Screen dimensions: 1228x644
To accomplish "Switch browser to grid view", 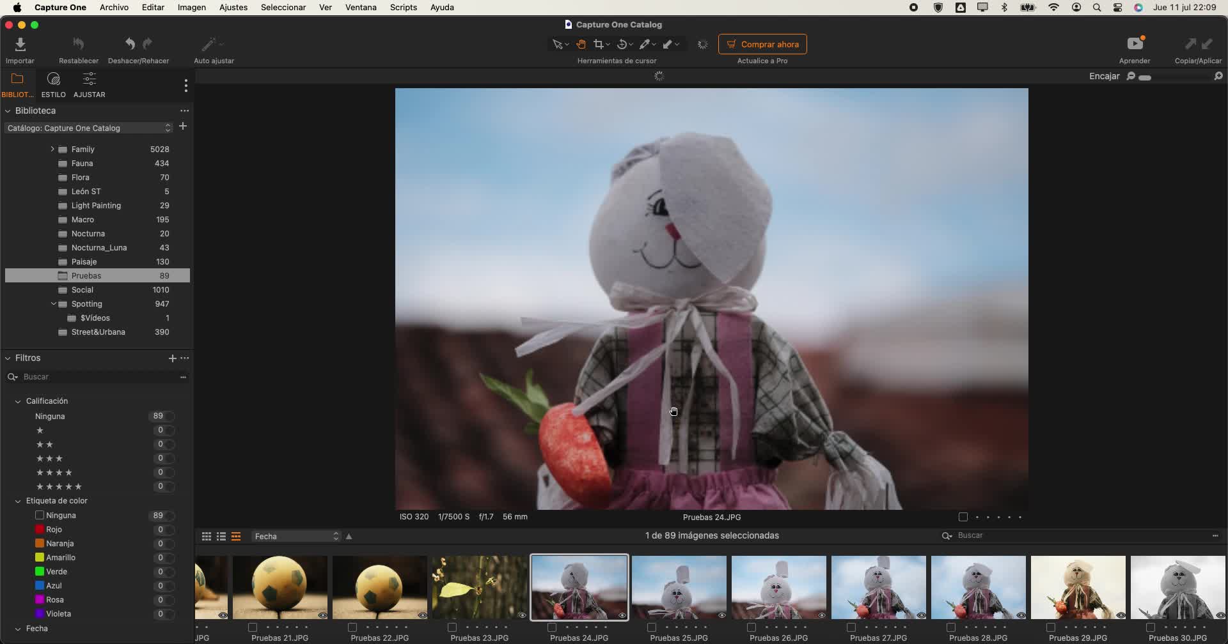I will 207,537.
